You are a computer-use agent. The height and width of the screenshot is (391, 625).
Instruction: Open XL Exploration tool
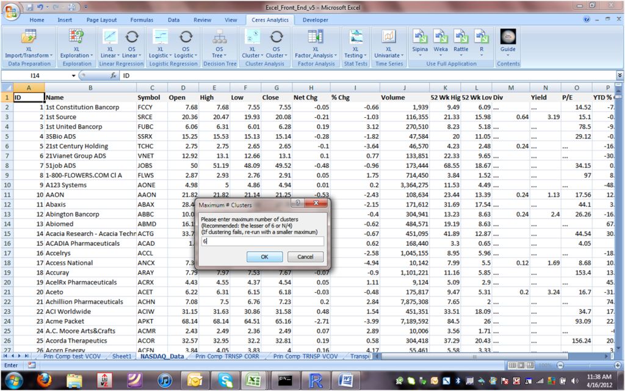(76, 43)
